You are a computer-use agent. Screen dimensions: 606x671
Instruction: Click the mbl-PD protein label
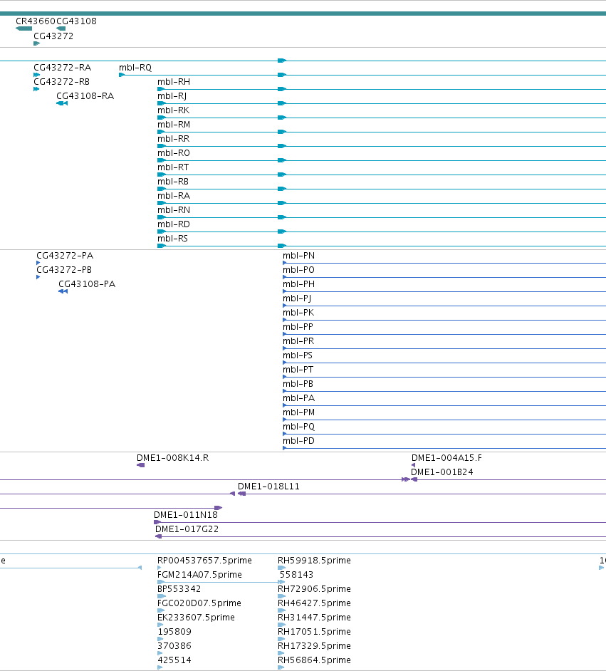(298, 441)
